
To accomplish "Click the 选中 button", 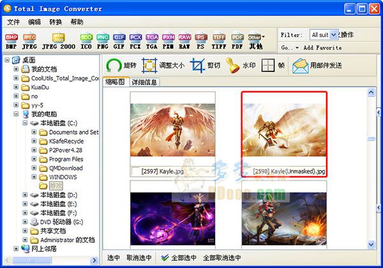I will coord(114,258).
